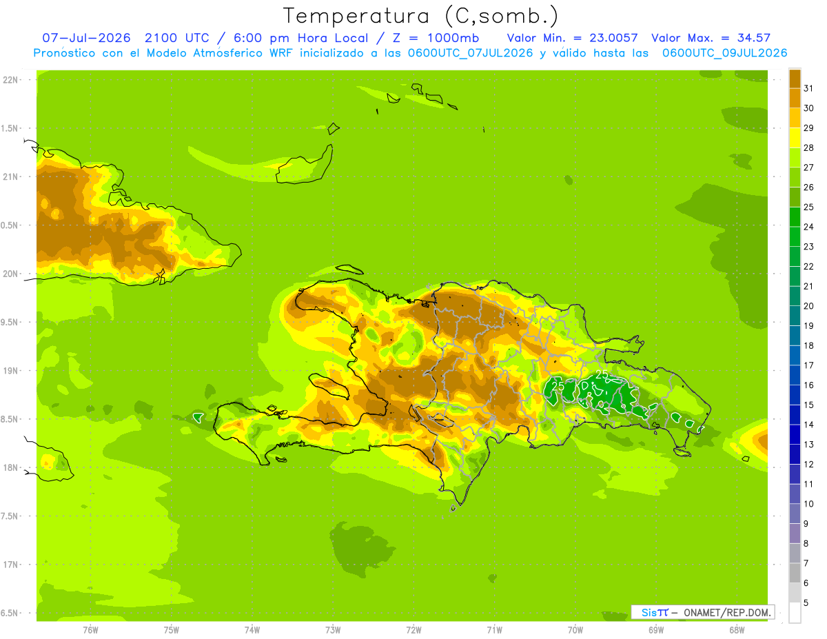Viewport: 827px width, 639px height.
Task: Click the valid-until time "0600UTC_09JUL2026"
Action: [724, 53]
